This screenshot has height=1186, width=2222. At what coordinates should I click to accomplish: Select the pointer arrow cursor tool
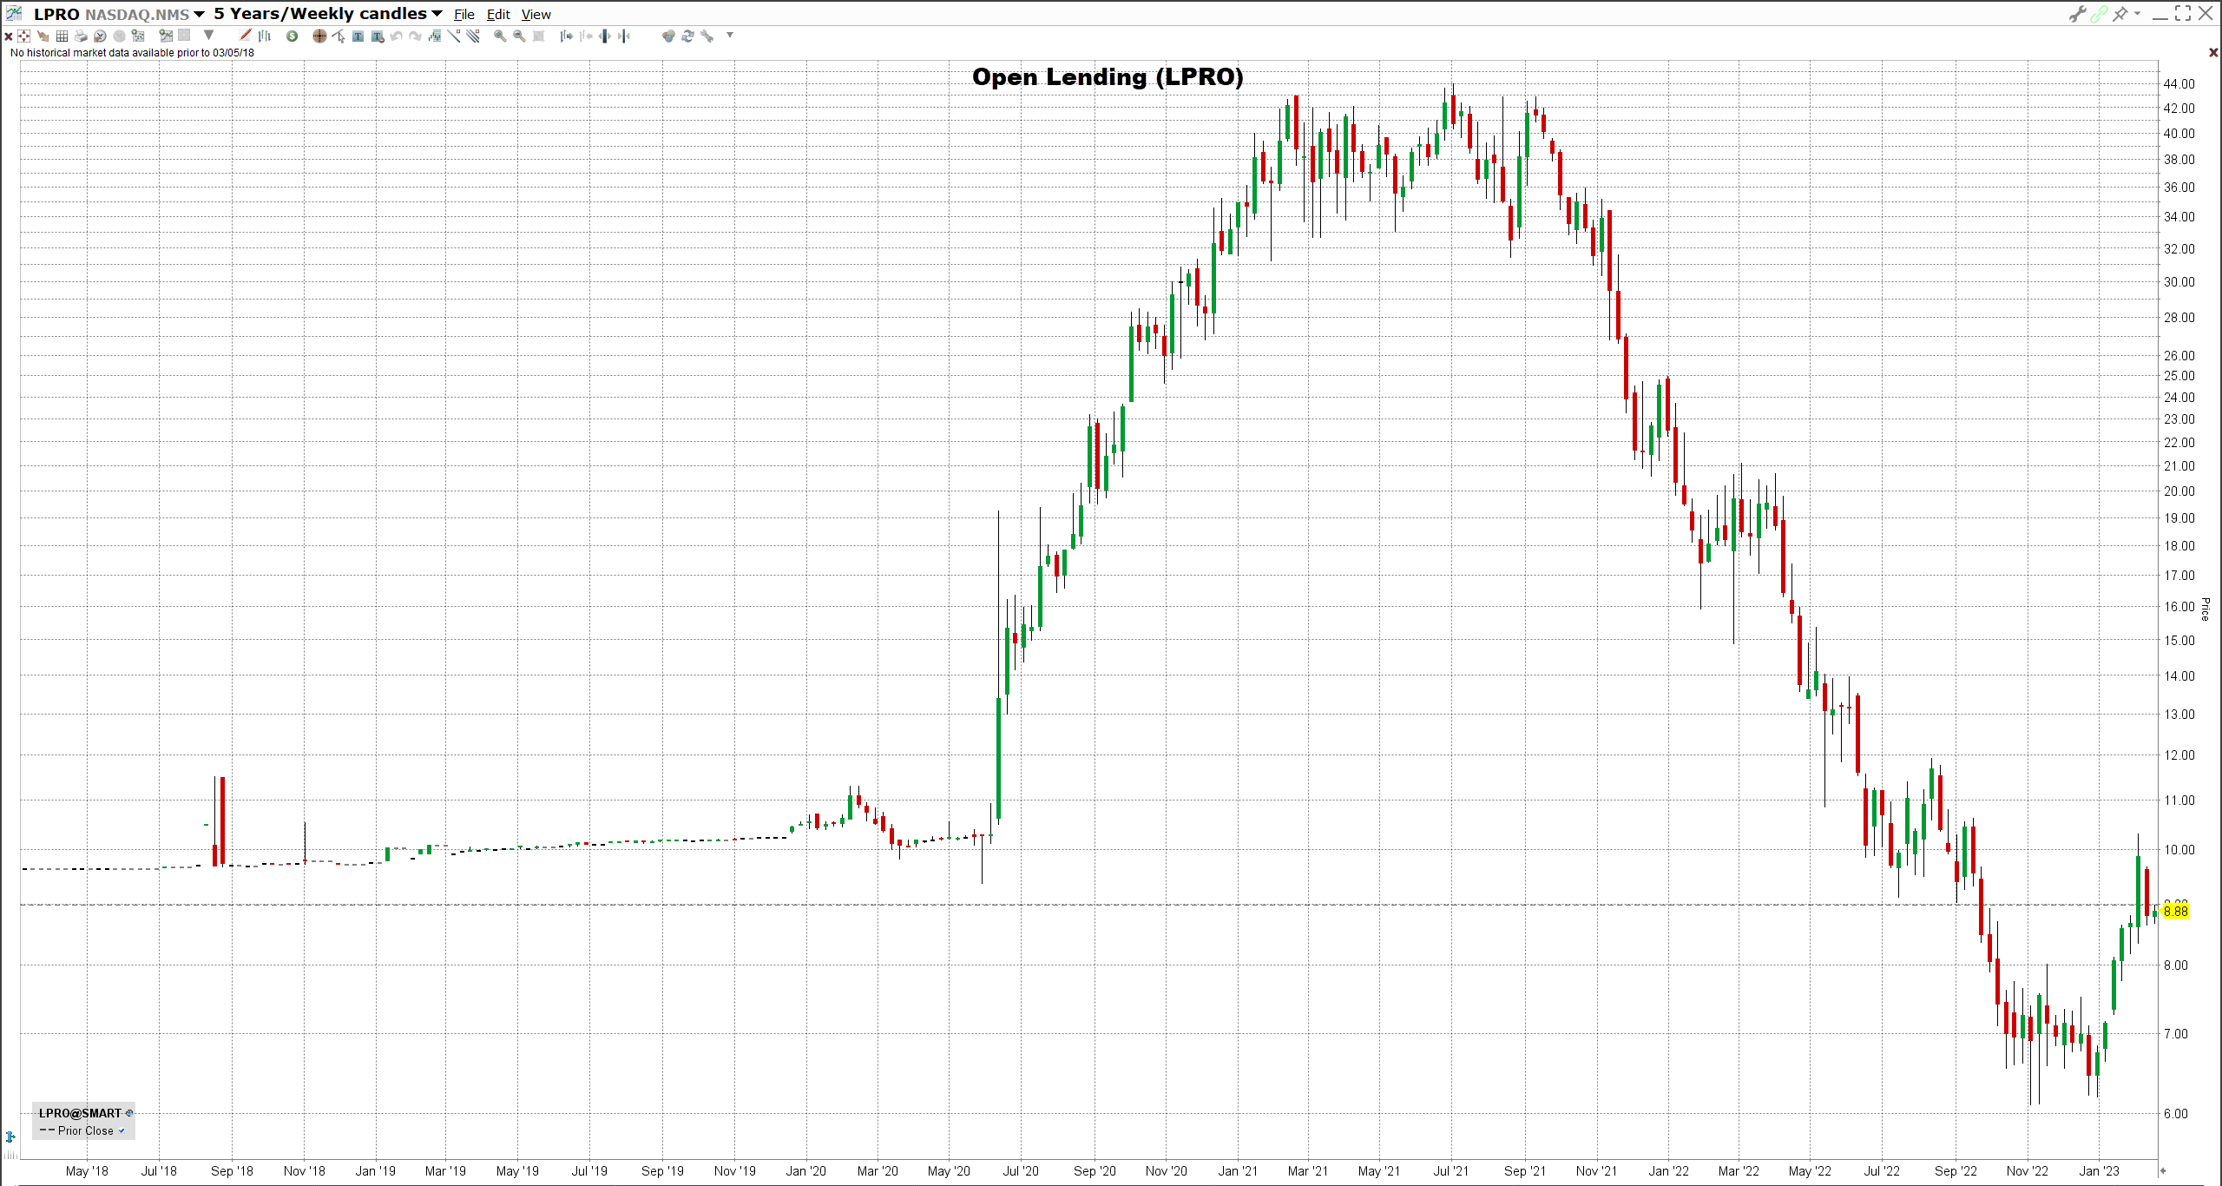(x=339, y=36)
